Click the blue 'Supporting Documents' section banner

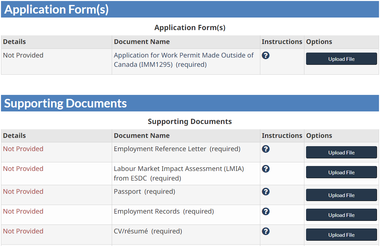point(190,103)
